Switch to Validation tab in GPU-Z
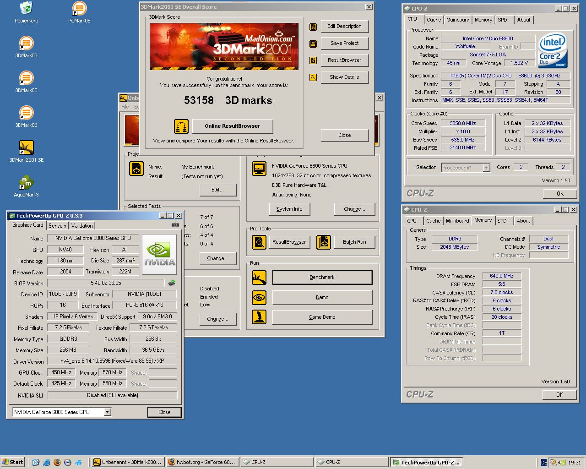 click(x=82, y=226)
